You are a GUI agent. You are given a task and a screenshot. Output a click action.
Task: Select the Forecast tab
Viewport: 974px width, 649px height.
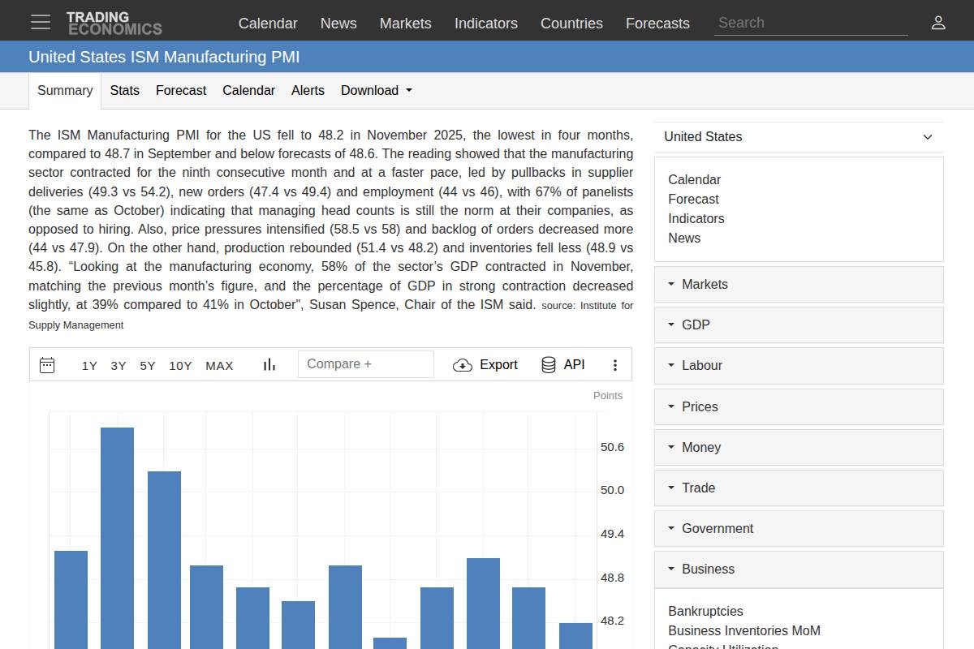[180, 90]
